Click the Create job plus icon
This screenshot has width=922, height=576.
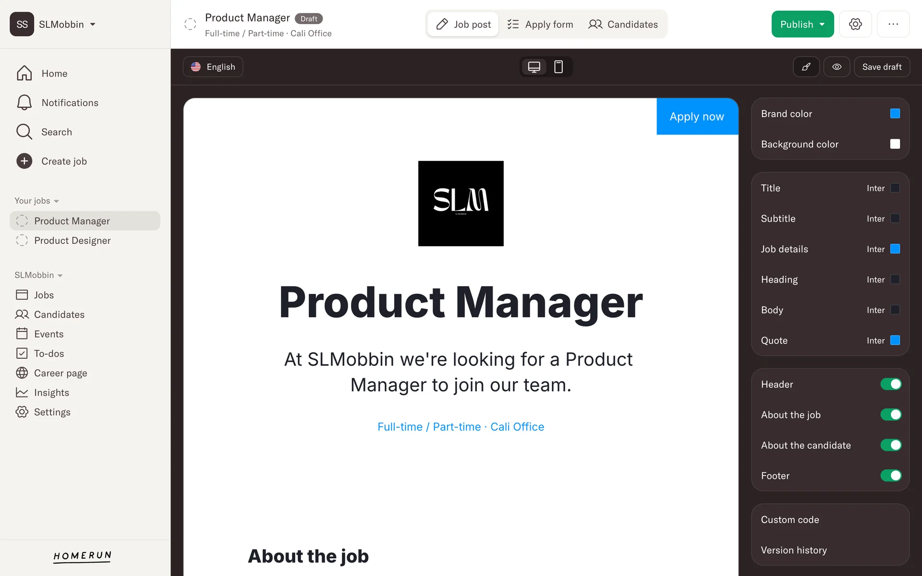coord(24,161)
